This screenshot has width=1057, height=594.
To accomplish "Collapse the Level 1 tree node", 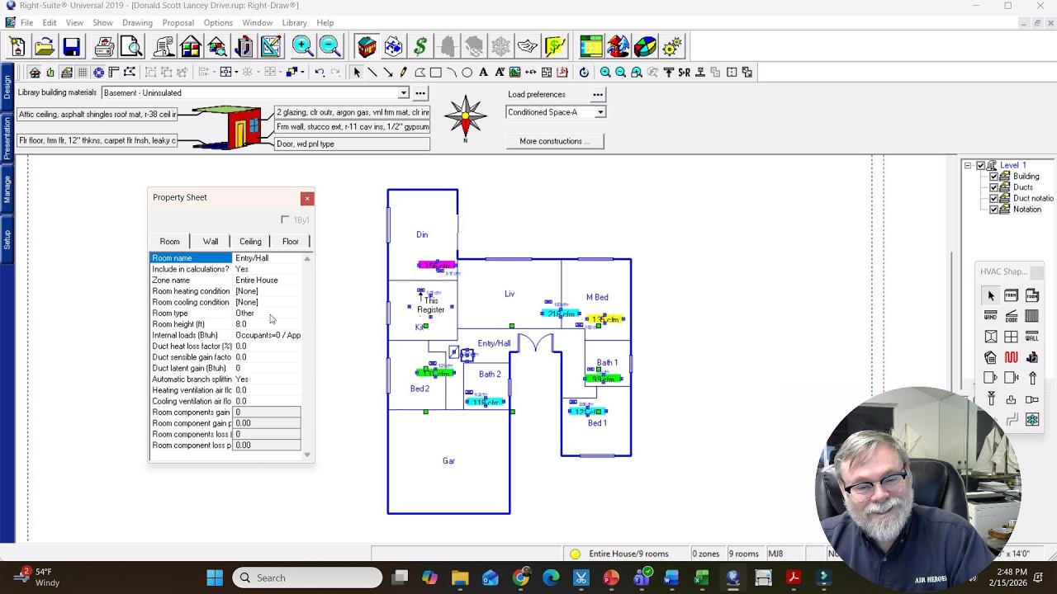I will (967, 165).
